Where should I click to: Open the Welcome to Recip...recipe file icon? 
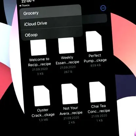[x=38, y=47]
